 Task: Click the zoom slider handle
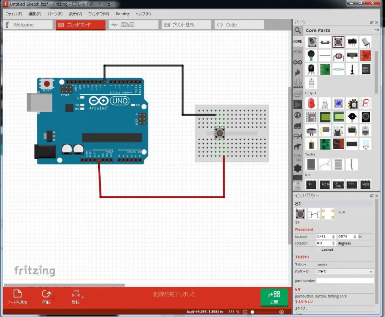[252, 312]
